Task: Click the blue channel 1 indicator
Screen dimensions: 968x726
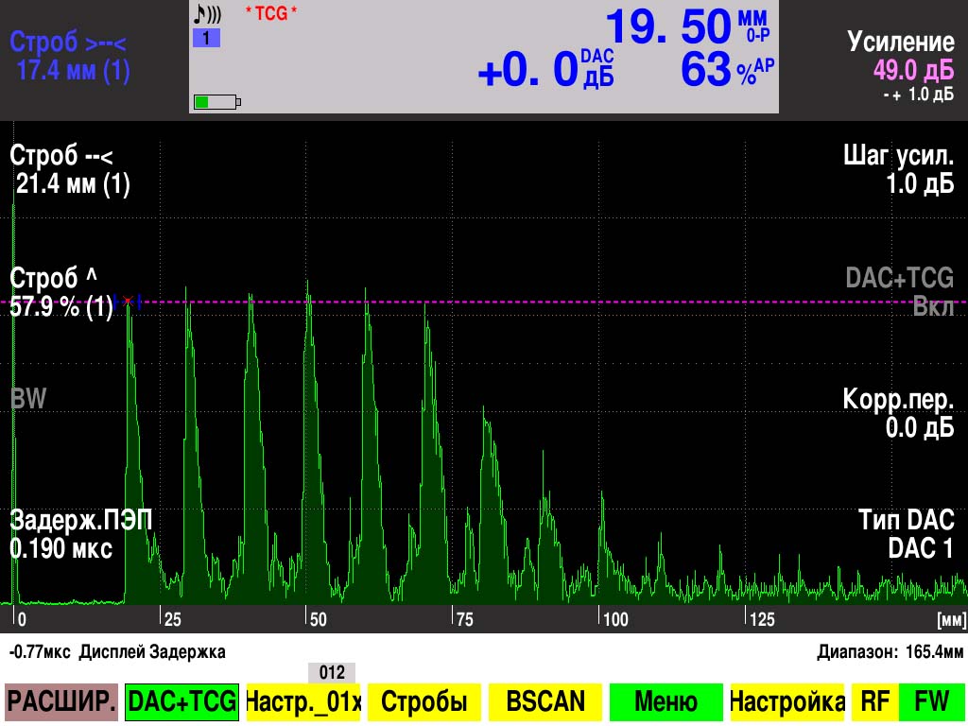Action: [206, 39]
